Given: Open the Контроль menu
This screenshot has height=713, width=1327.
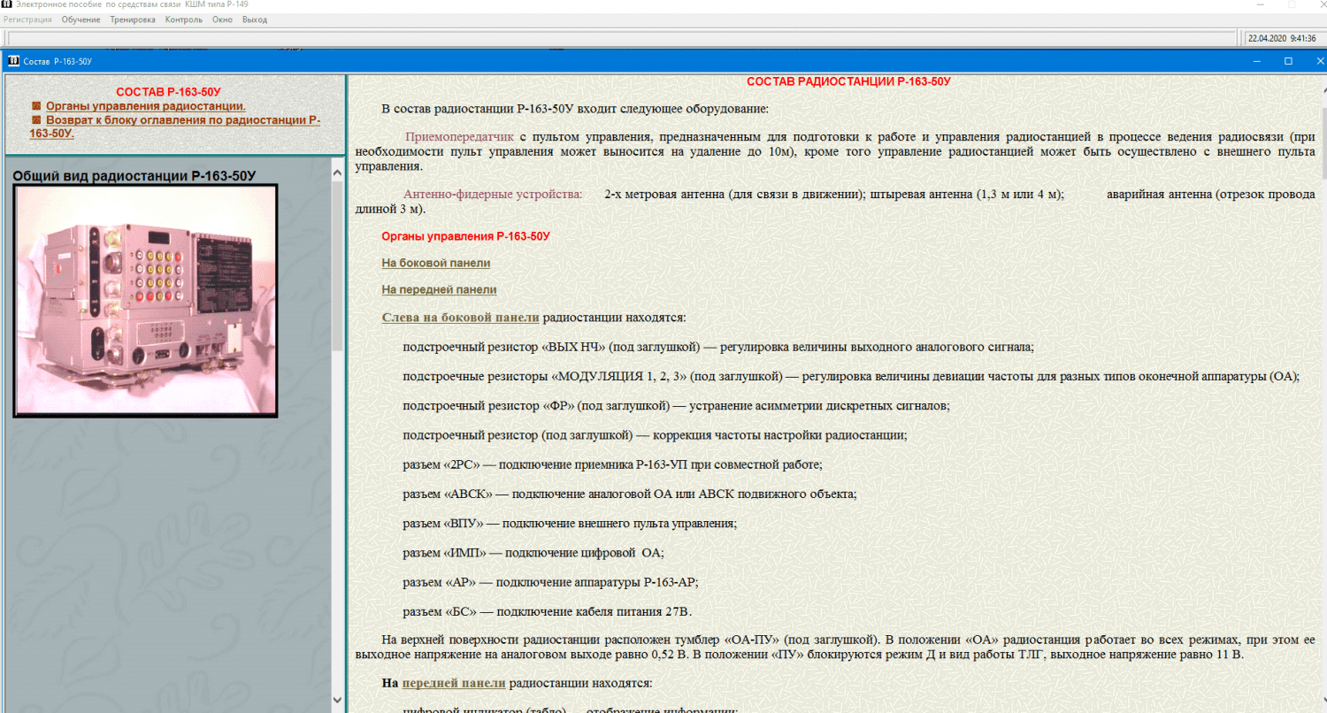Looking at the screenshot, I should coord(184,19).
